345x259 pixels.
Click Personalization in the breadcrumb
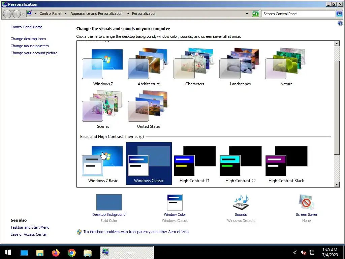point(144,13)
